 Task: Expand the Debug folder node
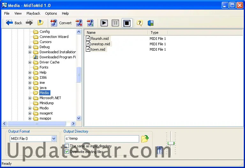[30, 47]
